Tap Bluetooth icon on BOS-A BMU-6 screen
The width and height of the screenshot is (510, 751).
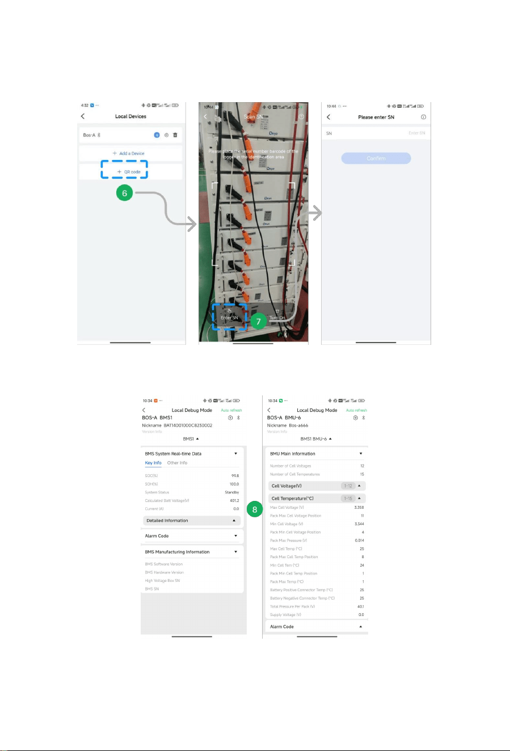click(x=364, y=417)
